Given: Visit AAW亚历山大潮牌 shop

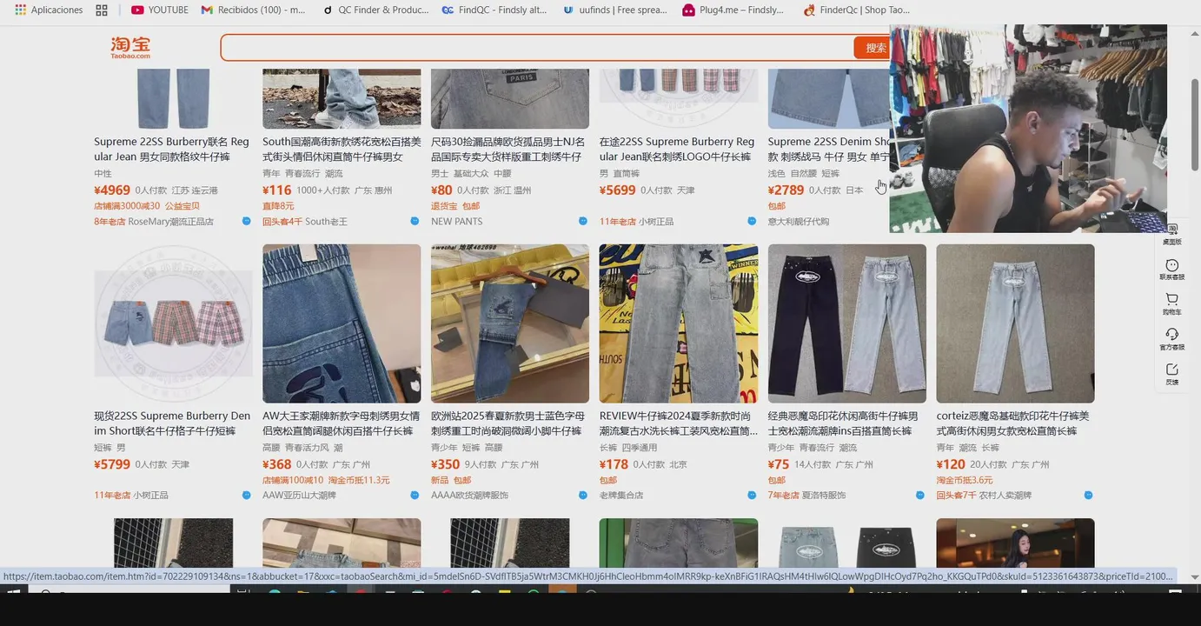Looking at the screenshot, I should [300, 496].
